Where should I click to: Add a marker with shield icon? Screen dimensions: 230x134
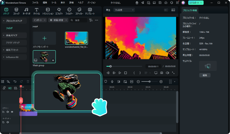pos(106,81)
